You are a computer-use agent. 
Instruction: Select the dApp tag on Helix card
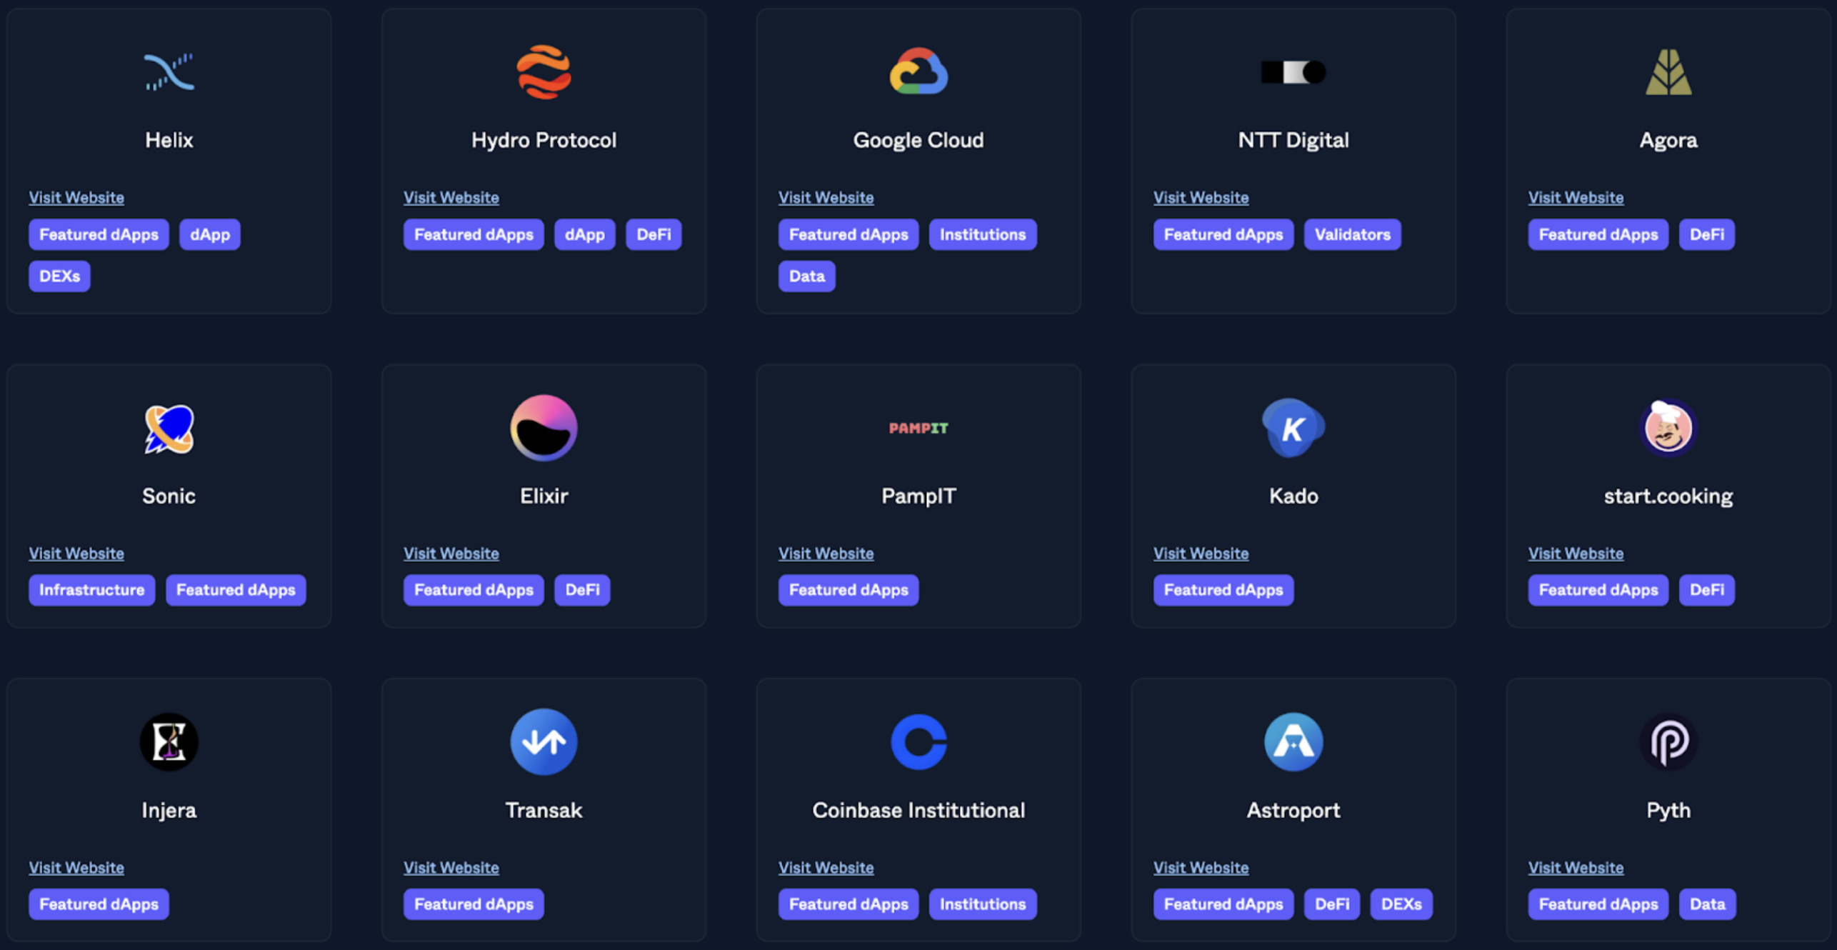click(x=210, y=234)
